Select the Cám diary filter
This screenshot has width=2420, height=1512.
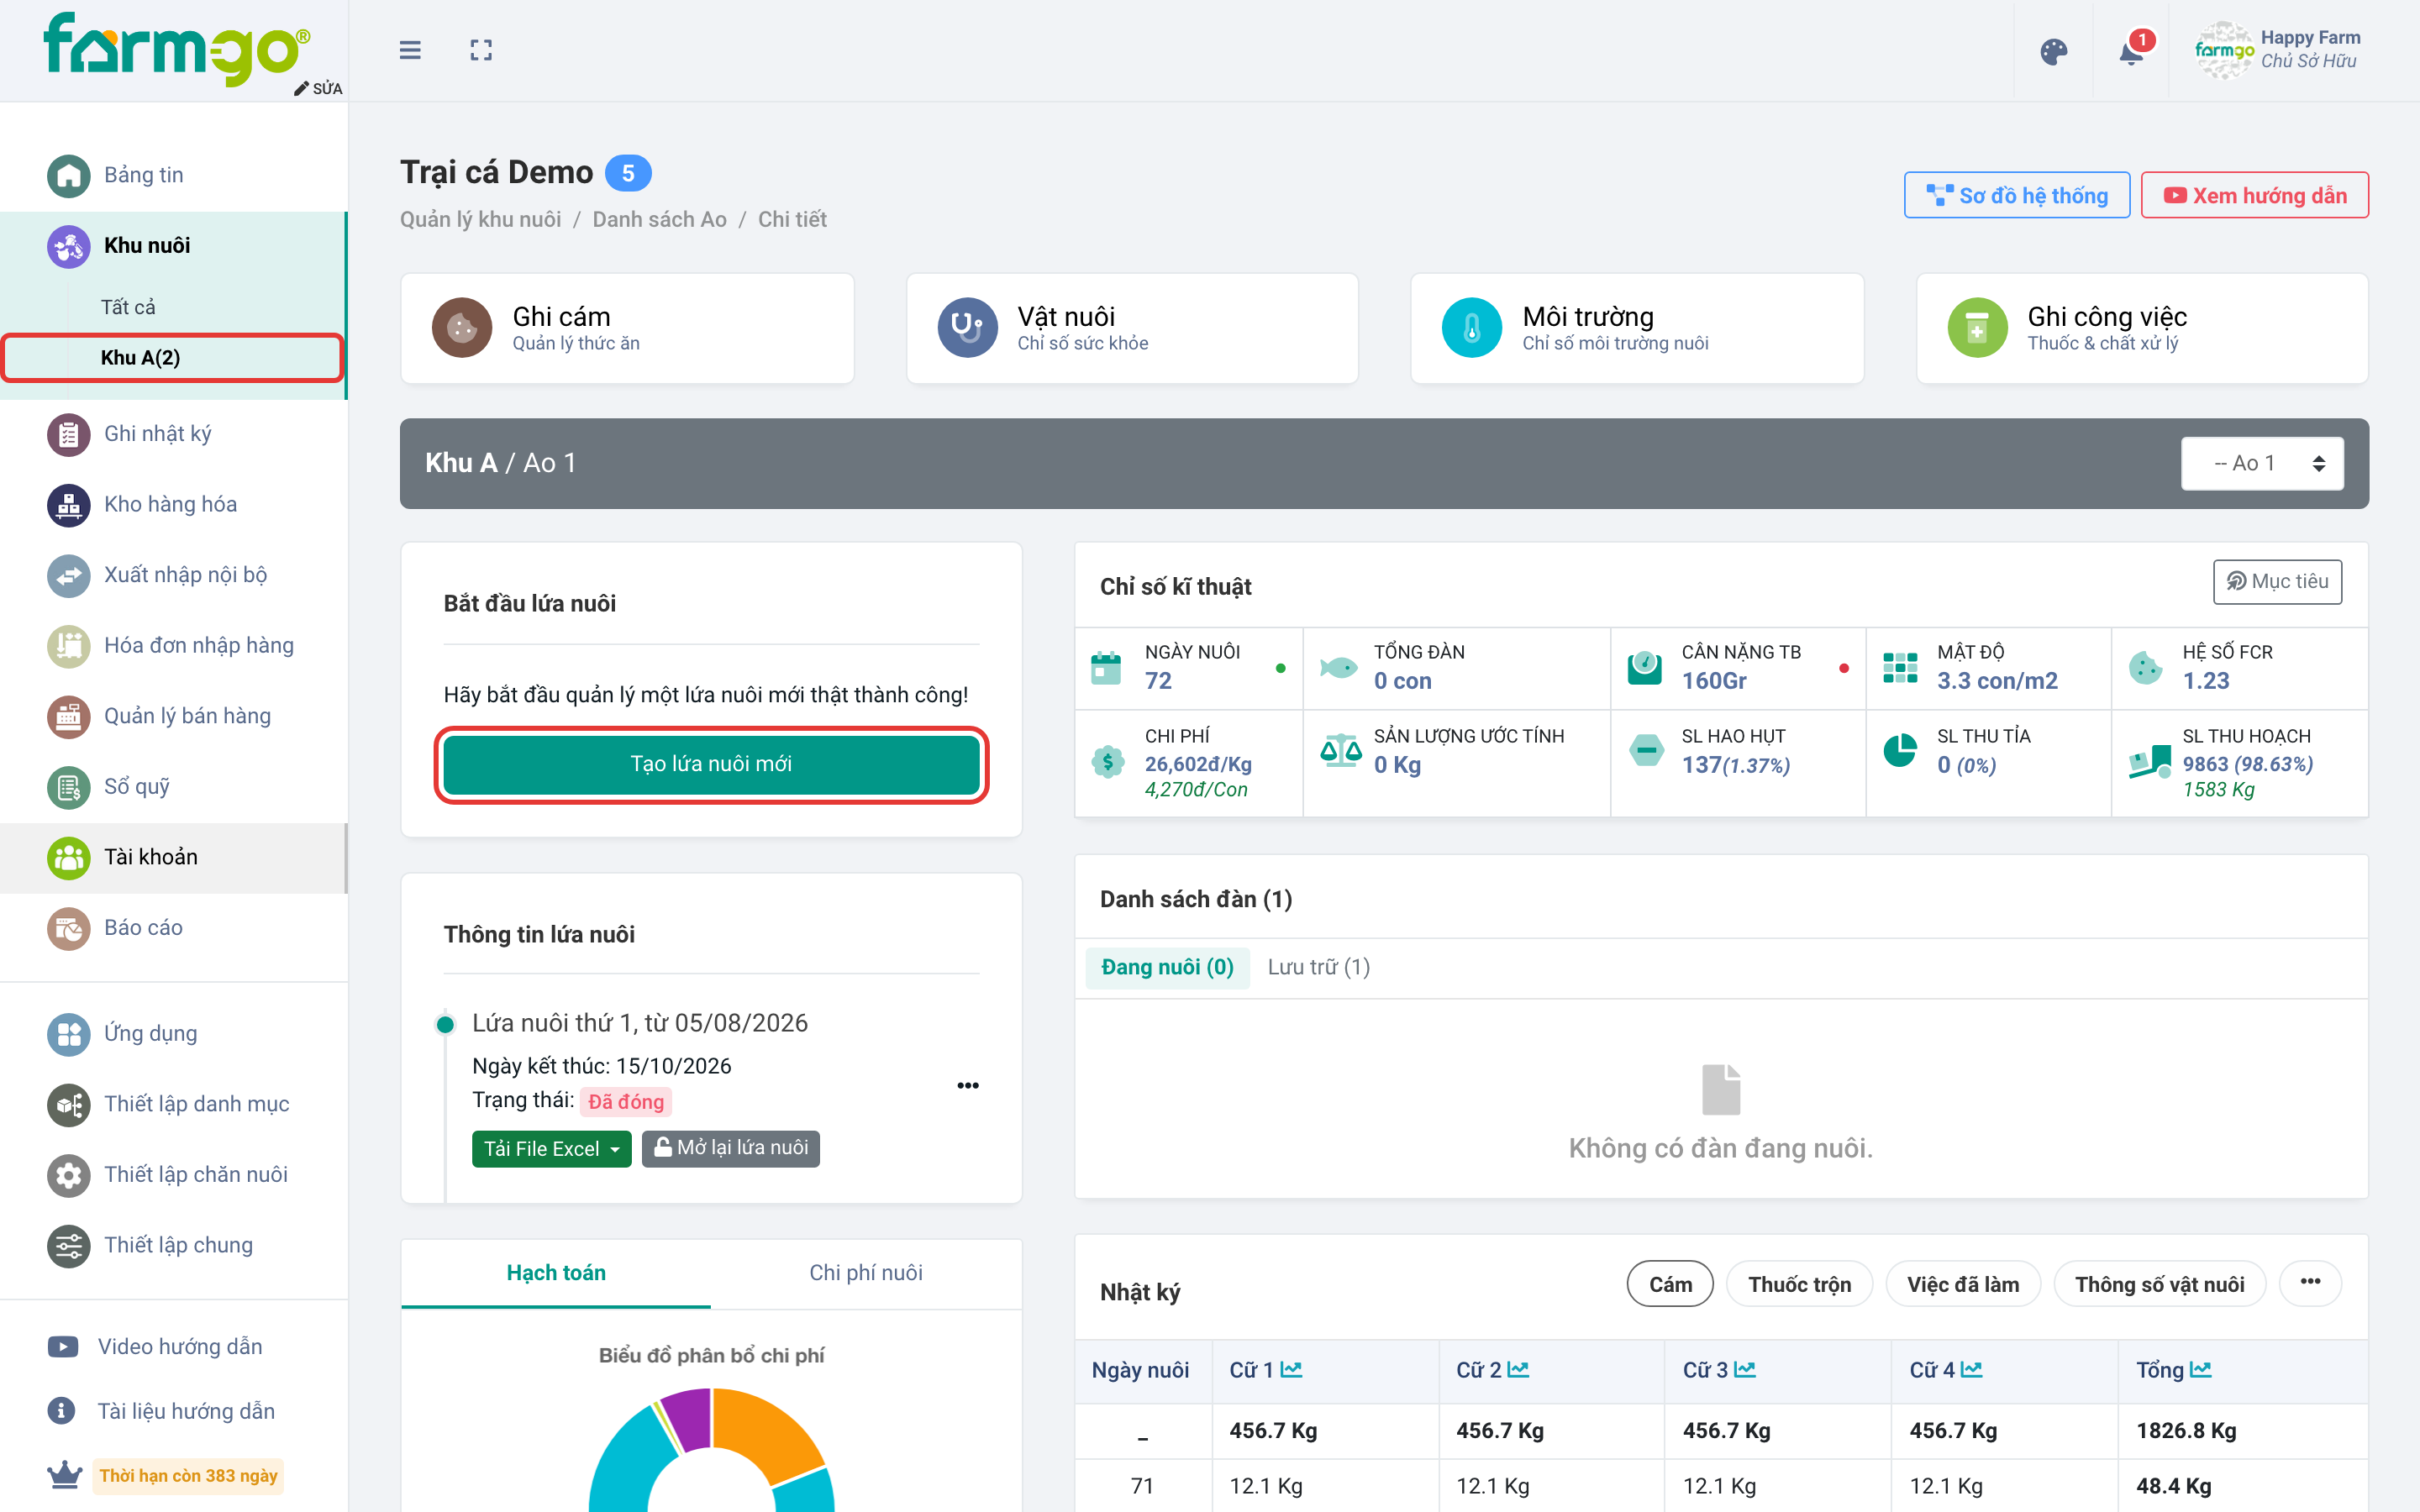point(1670,1284)
